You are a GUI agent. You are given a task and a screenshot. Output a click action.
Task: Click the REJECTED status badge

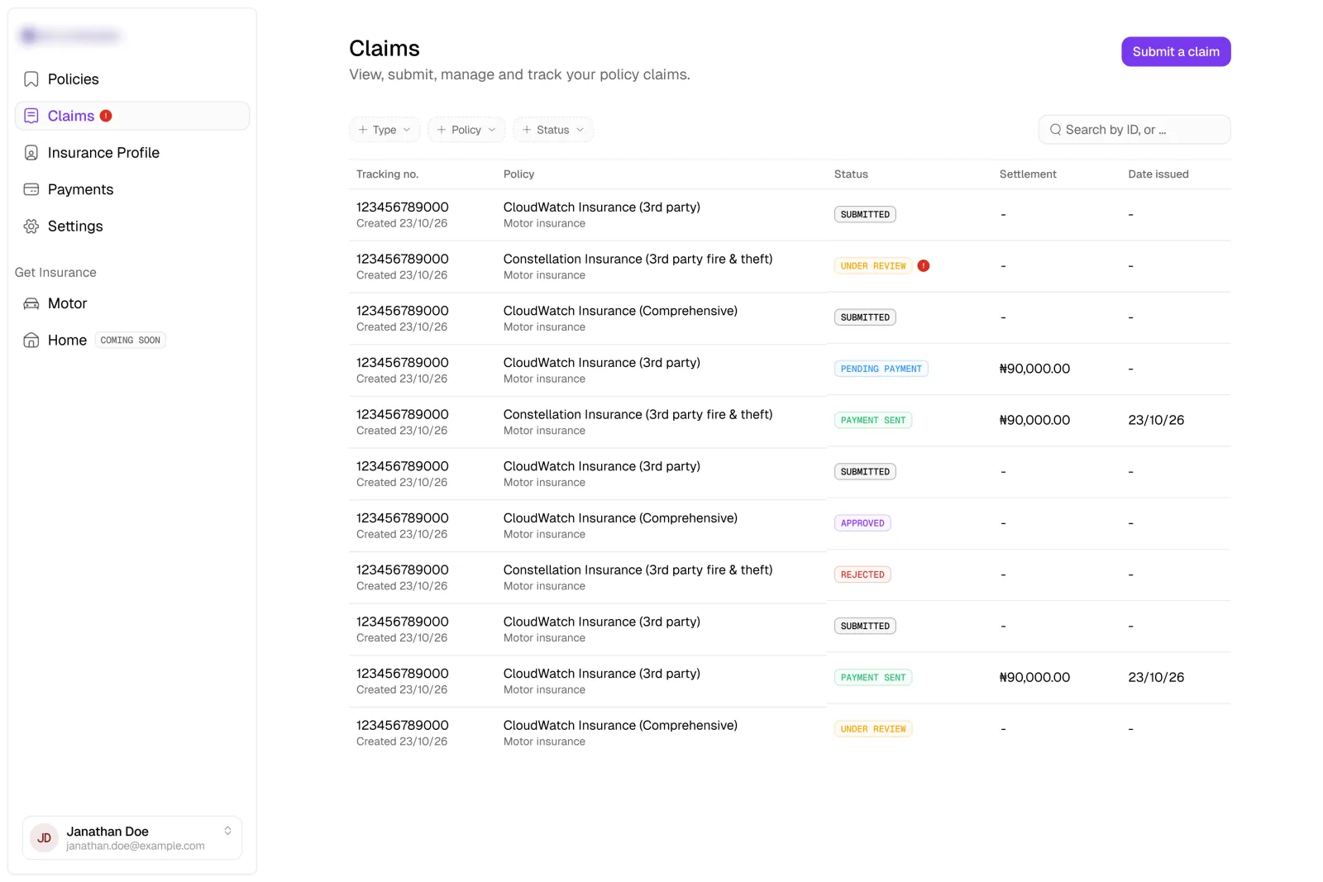point(862,574)
